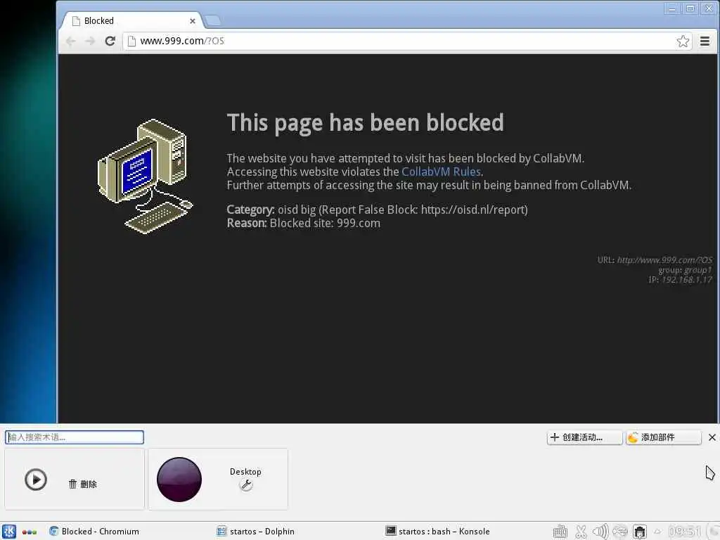Configure the Desktop activity with wrench icon

pos(246,485)
